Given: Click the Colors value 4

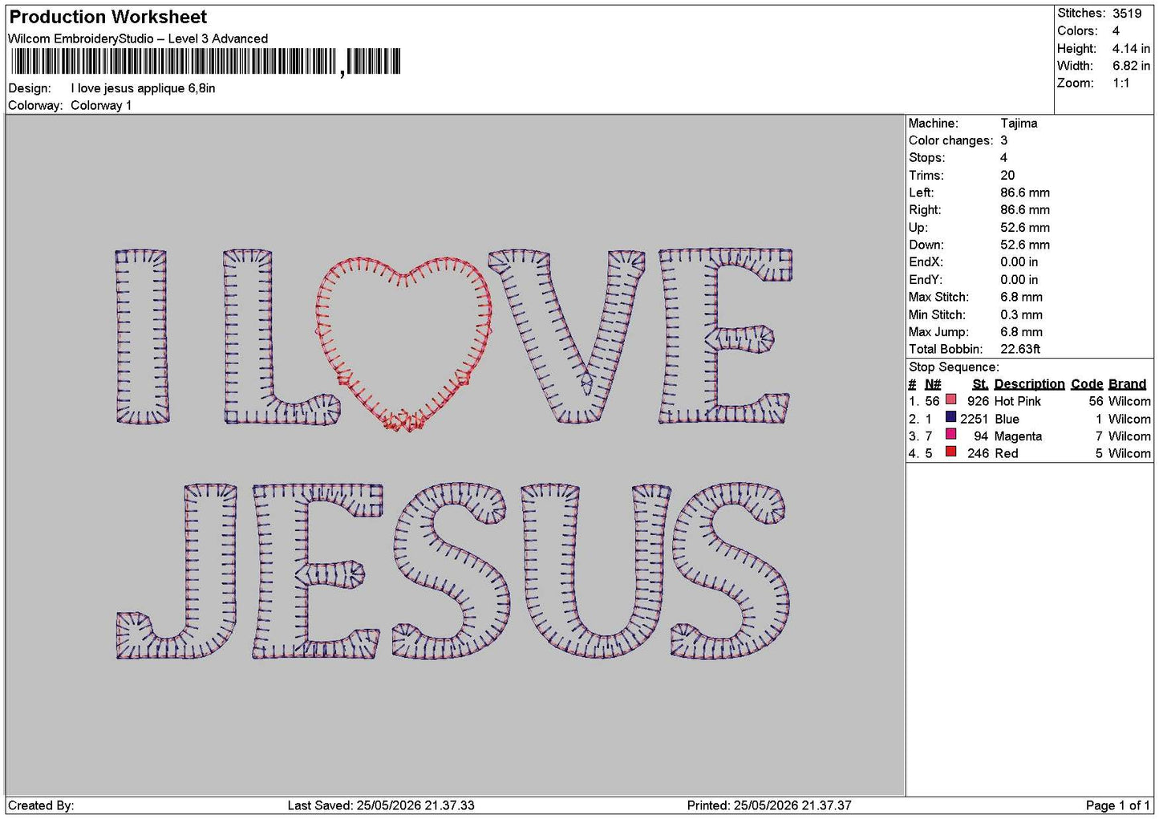Looking at the screenshot, I should click(1116, 30).
